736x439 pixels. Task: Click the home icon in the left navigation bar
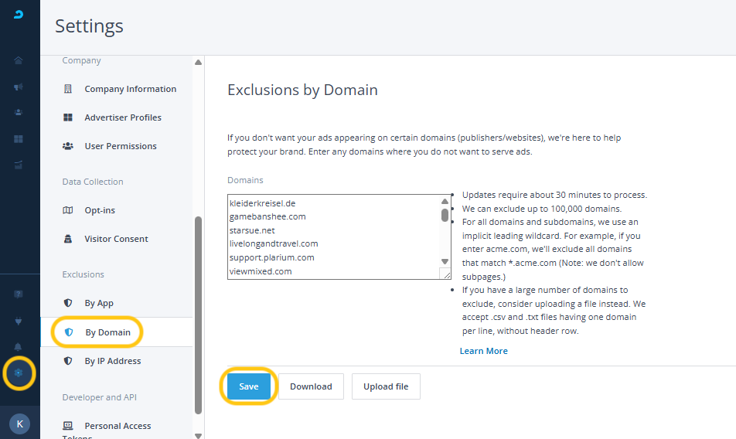tap(19, 61)
